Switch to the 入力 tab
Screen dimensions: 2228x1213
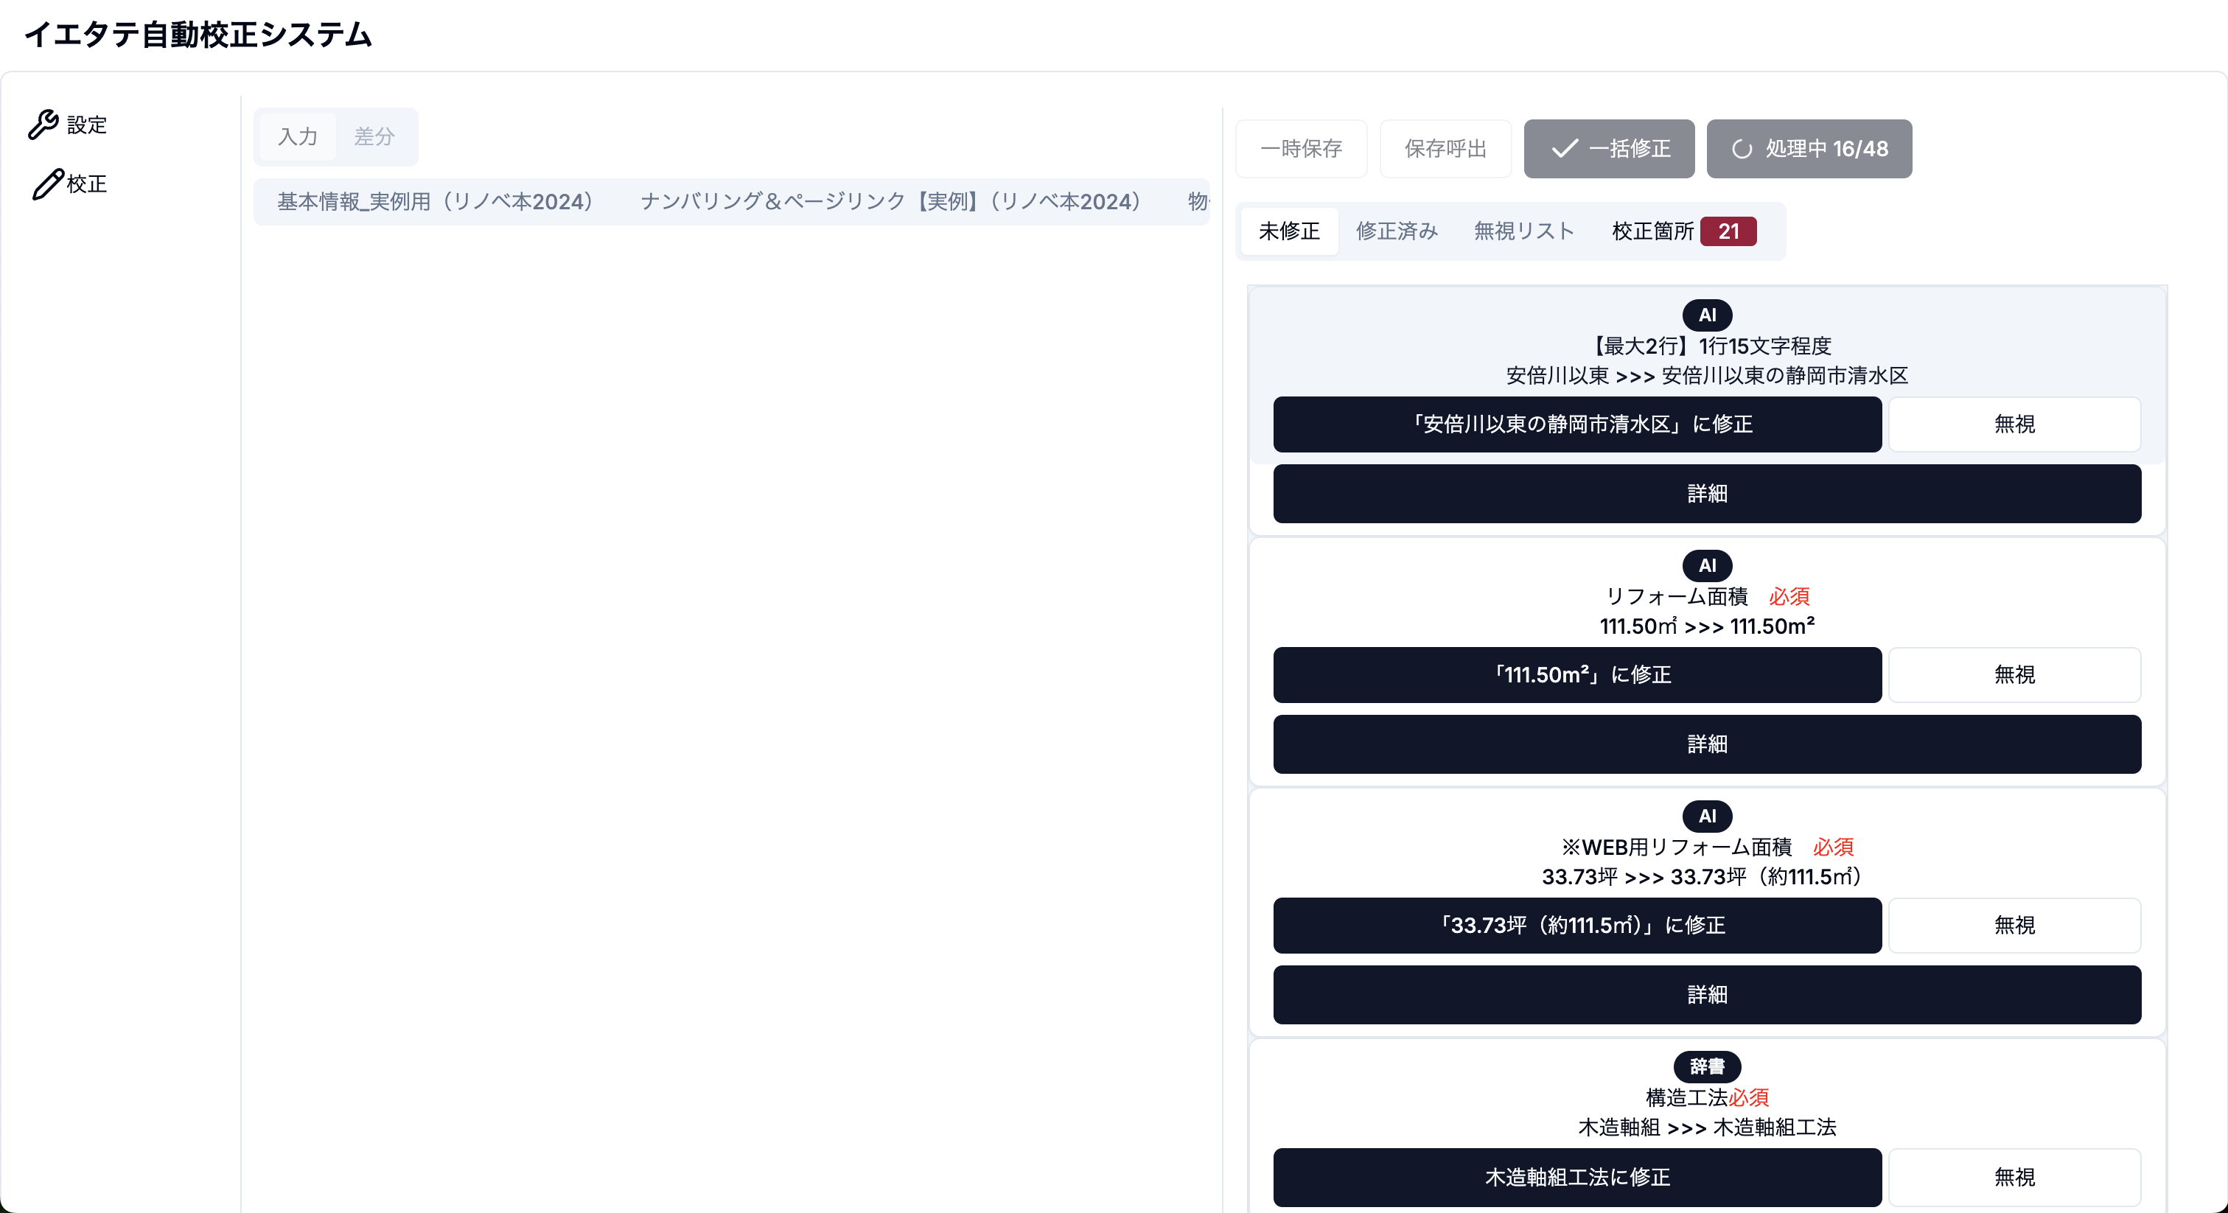click(298, 136)
